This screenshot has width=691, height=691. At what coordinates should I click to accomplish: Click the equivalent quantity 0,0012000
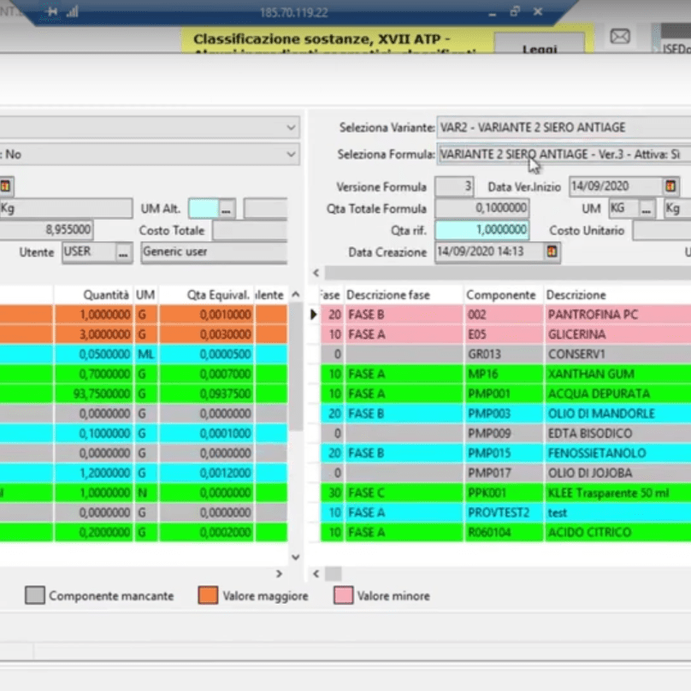[x=206, y=473]
